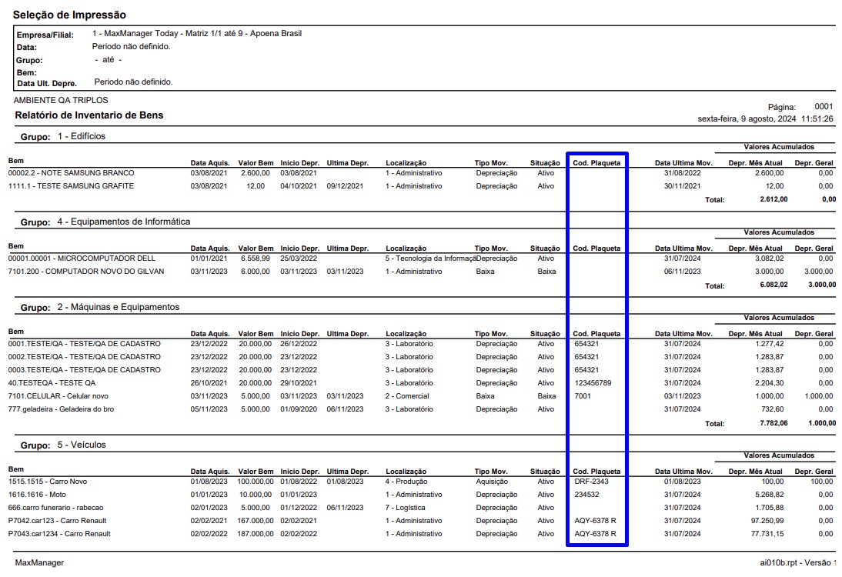Select the 'Data Ult. Depre.' label
This screenshot has height=577, width=842.
(x=47, y=83)
